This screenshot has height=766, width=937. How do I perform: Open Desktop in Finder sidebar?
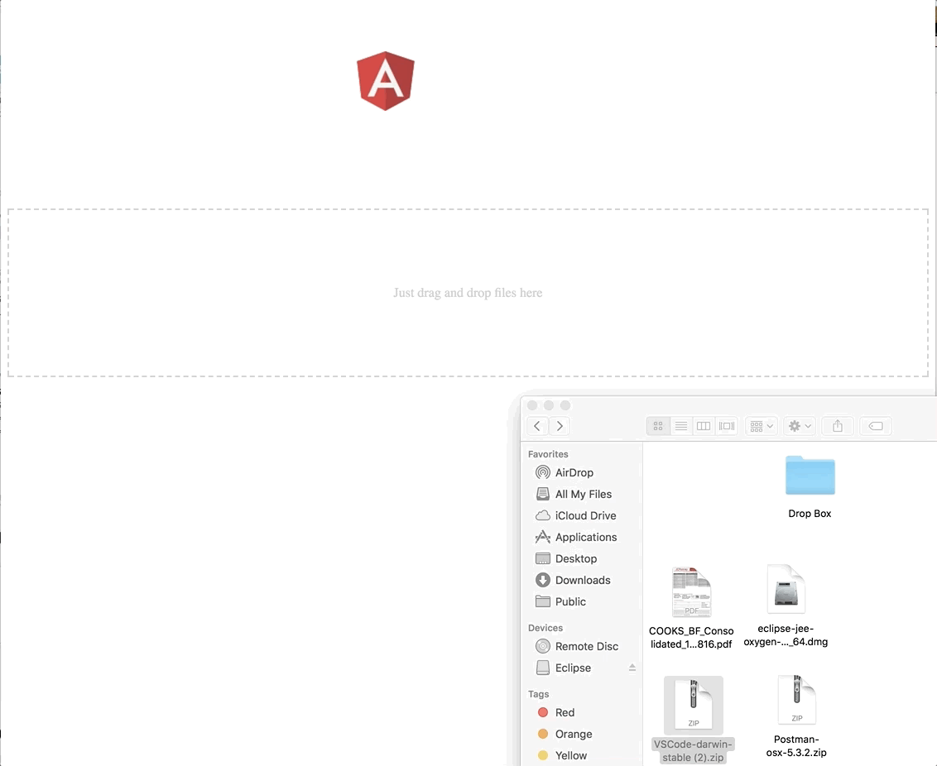click(581, 558)
